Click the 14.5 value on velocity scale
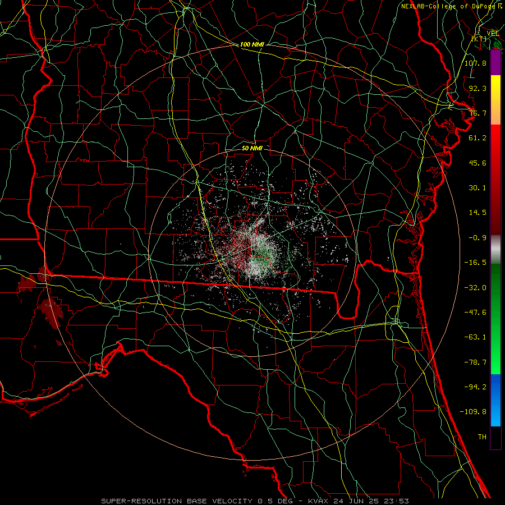Image resolution: width=505 pixels, height=505 pixels. tap(478, 213)
